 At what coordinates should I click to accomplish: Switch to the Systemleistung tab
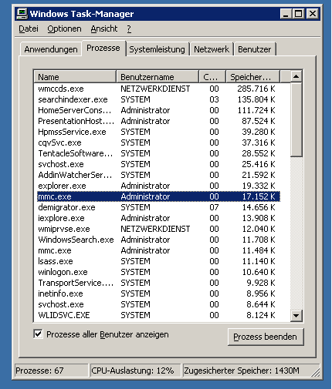157,49
